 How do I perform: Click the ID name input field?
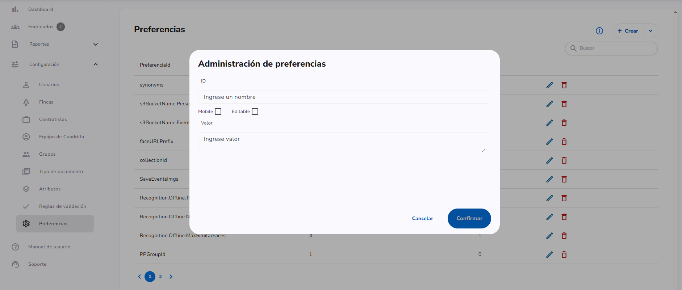coord(344,97)
